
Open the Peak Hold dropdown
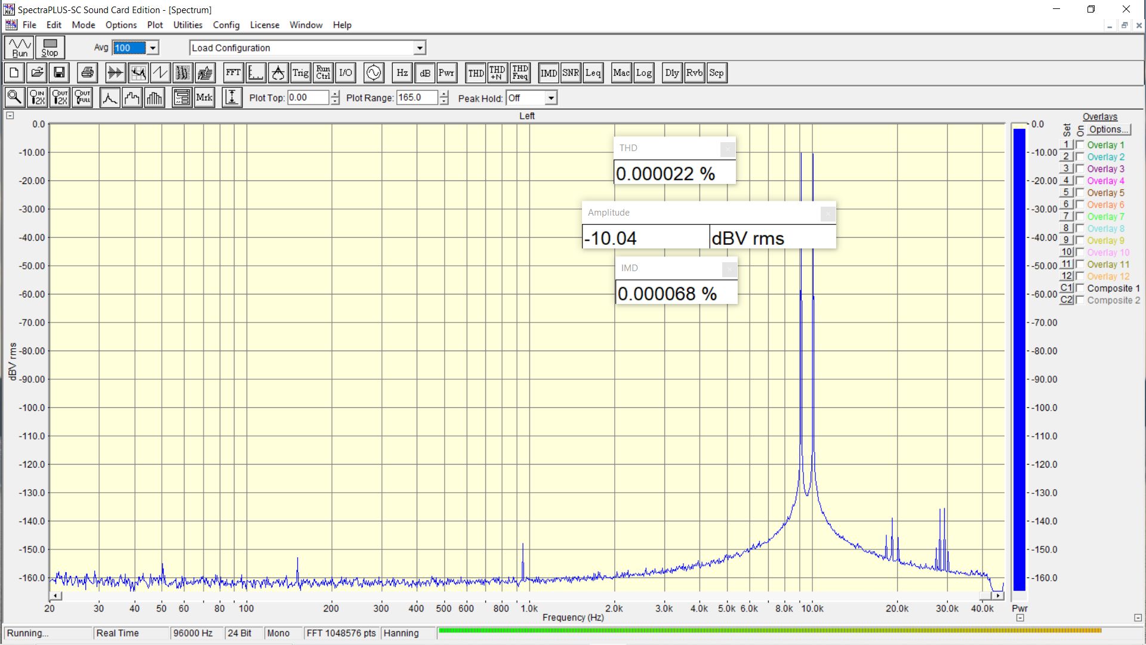[x=551, y=98]
